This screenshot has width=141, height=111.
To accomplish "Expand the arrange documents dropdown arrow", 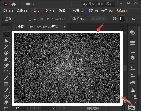I will click(x=34, y=4).
